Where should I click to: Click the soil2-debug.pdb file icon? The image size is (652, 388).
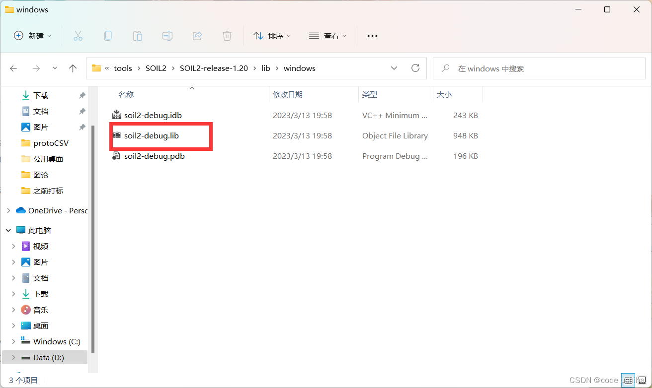[117, 156]
